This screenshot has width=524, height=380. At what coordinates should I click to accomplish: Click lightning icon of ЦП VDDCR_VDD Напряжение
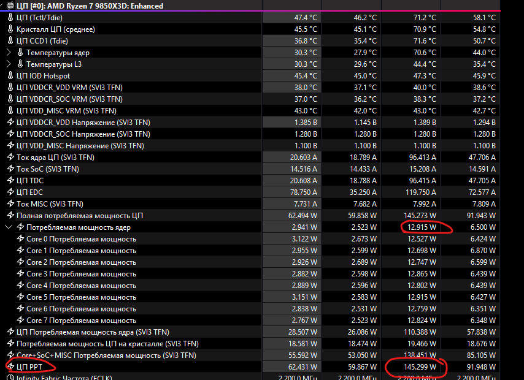(x=10, y=122)
